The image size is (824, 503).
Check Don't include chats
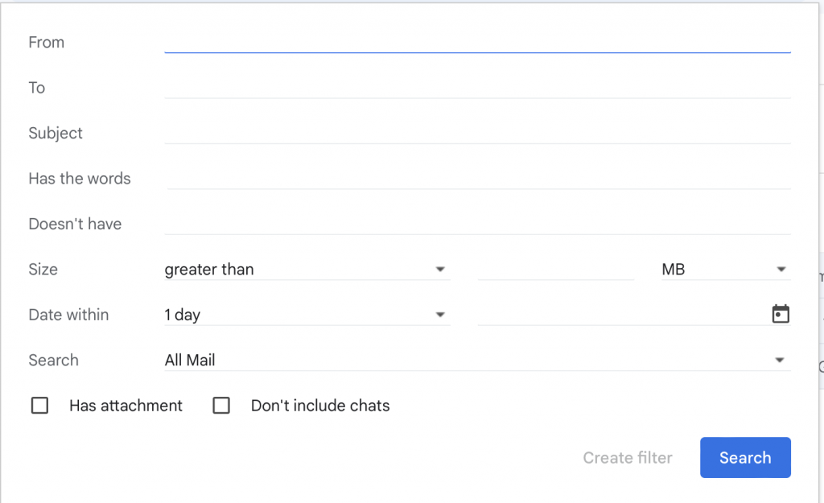tap(221, 406)
